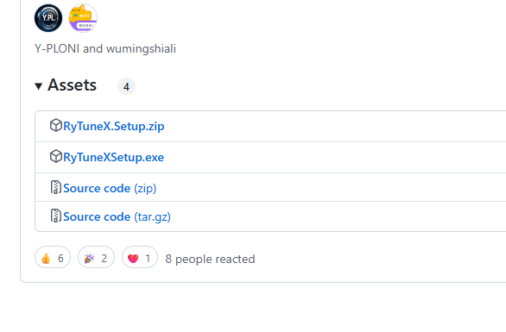Open the Y-PLONI contributor avatar
Viewport: 506px width, 332px height.
[x=48, y=18]
